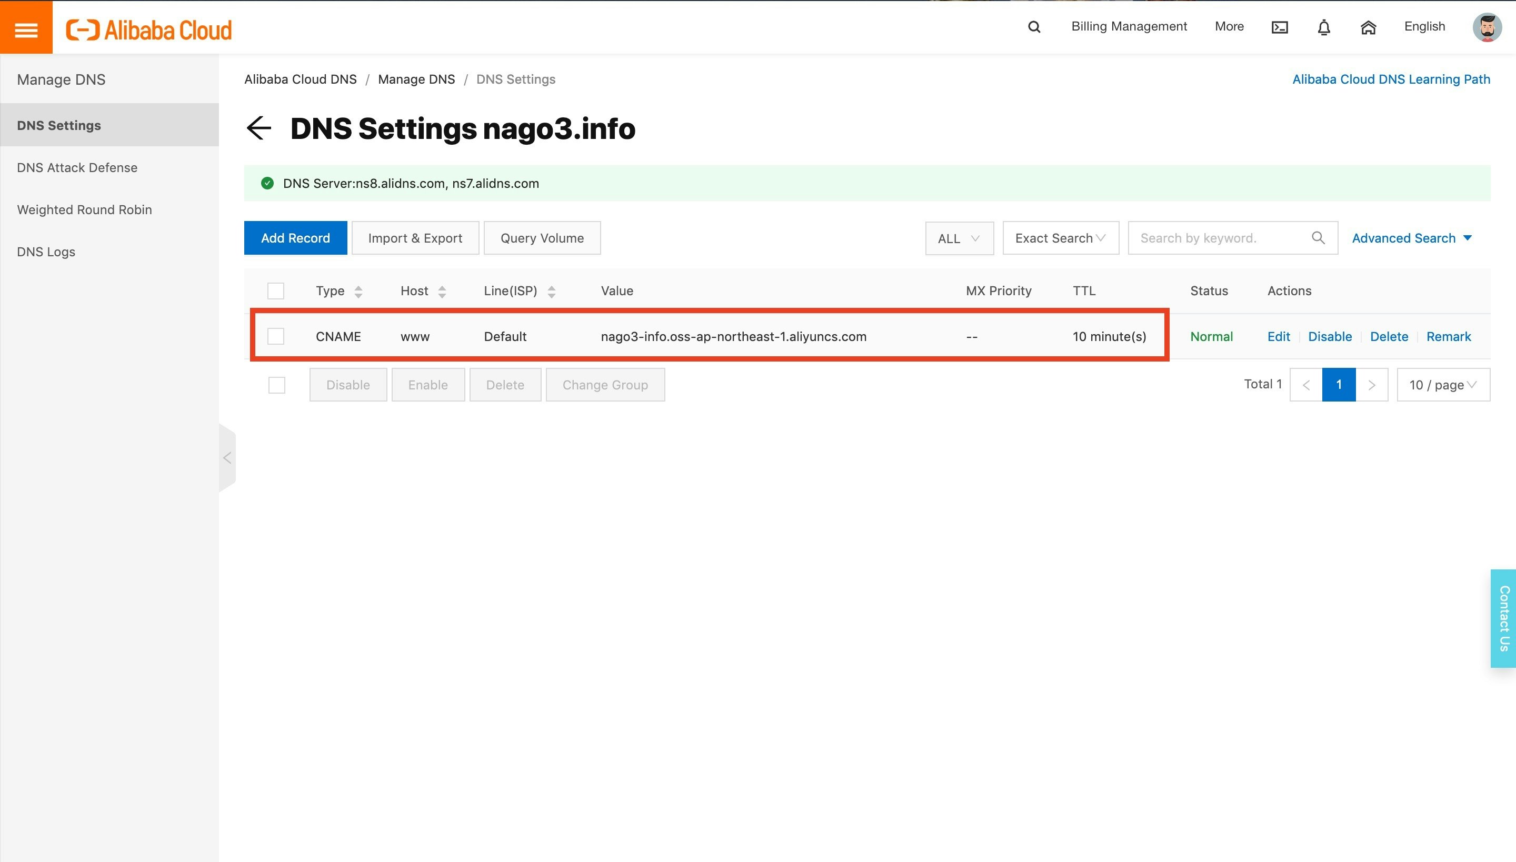Open Query Volume

(542, 238)
